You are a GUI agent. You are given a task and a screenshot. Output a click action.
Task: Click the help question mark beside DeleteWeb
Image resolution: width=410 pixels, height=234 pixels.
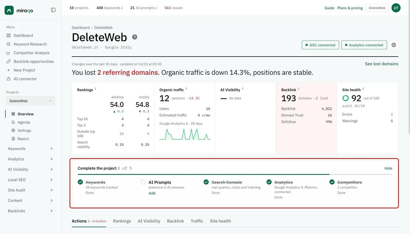[135, 37]
